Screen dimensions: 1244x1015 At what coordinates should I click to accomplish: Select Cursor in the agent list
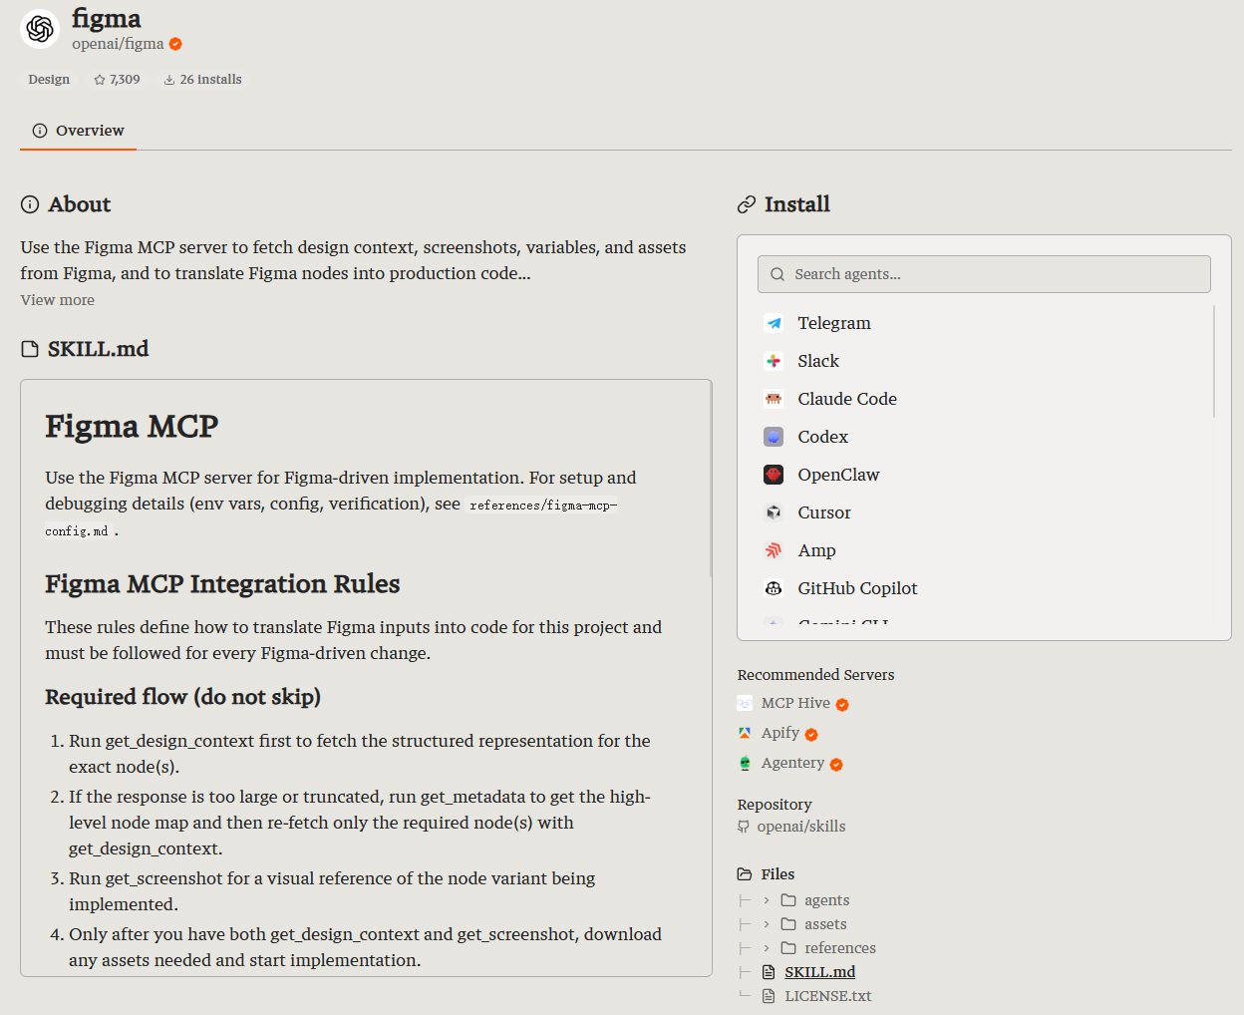[984, 512]
